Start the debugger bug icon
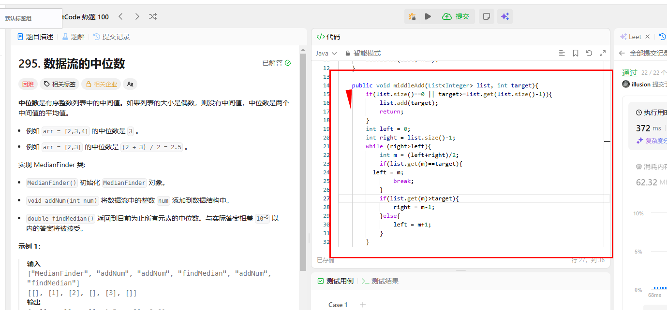 pos(412,16)
